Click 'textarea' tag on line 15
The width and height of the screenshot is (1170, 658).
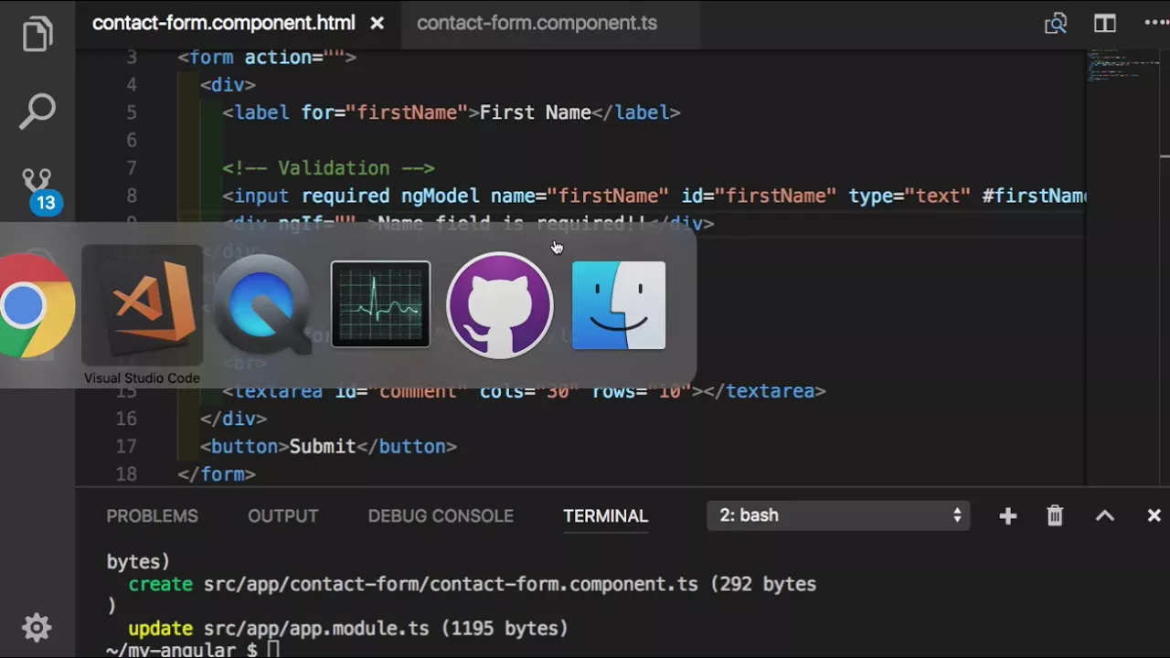point(278,391)
